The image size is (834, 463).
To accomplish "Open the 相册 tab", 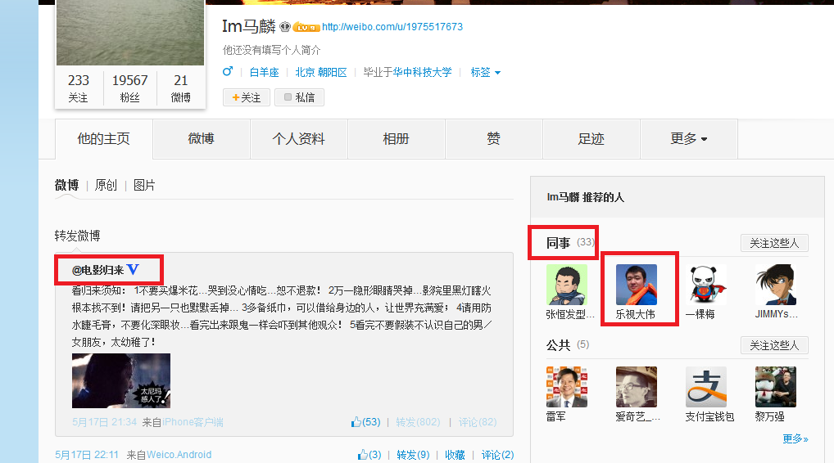I will click(396, 138).
